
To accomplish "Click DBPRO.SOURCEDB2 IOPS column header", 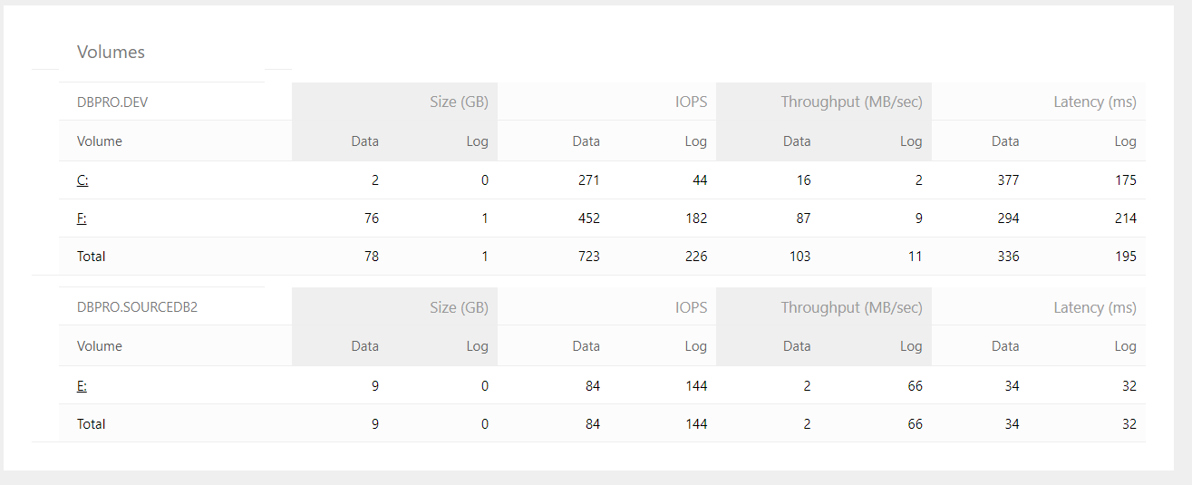I will pyautogui.click(x=691, y=307).
